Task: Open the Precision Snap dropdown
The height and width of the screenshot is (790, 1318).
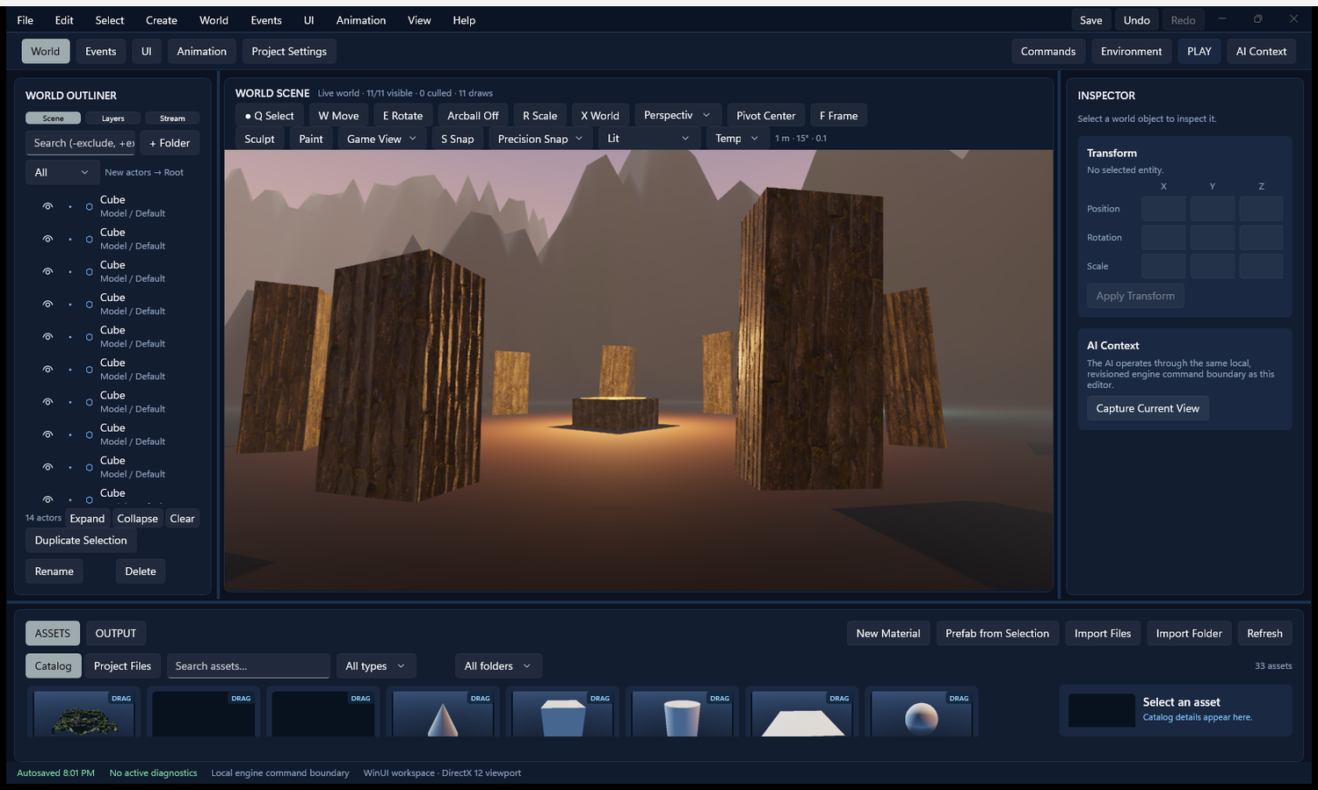Action: click(540, 139)
